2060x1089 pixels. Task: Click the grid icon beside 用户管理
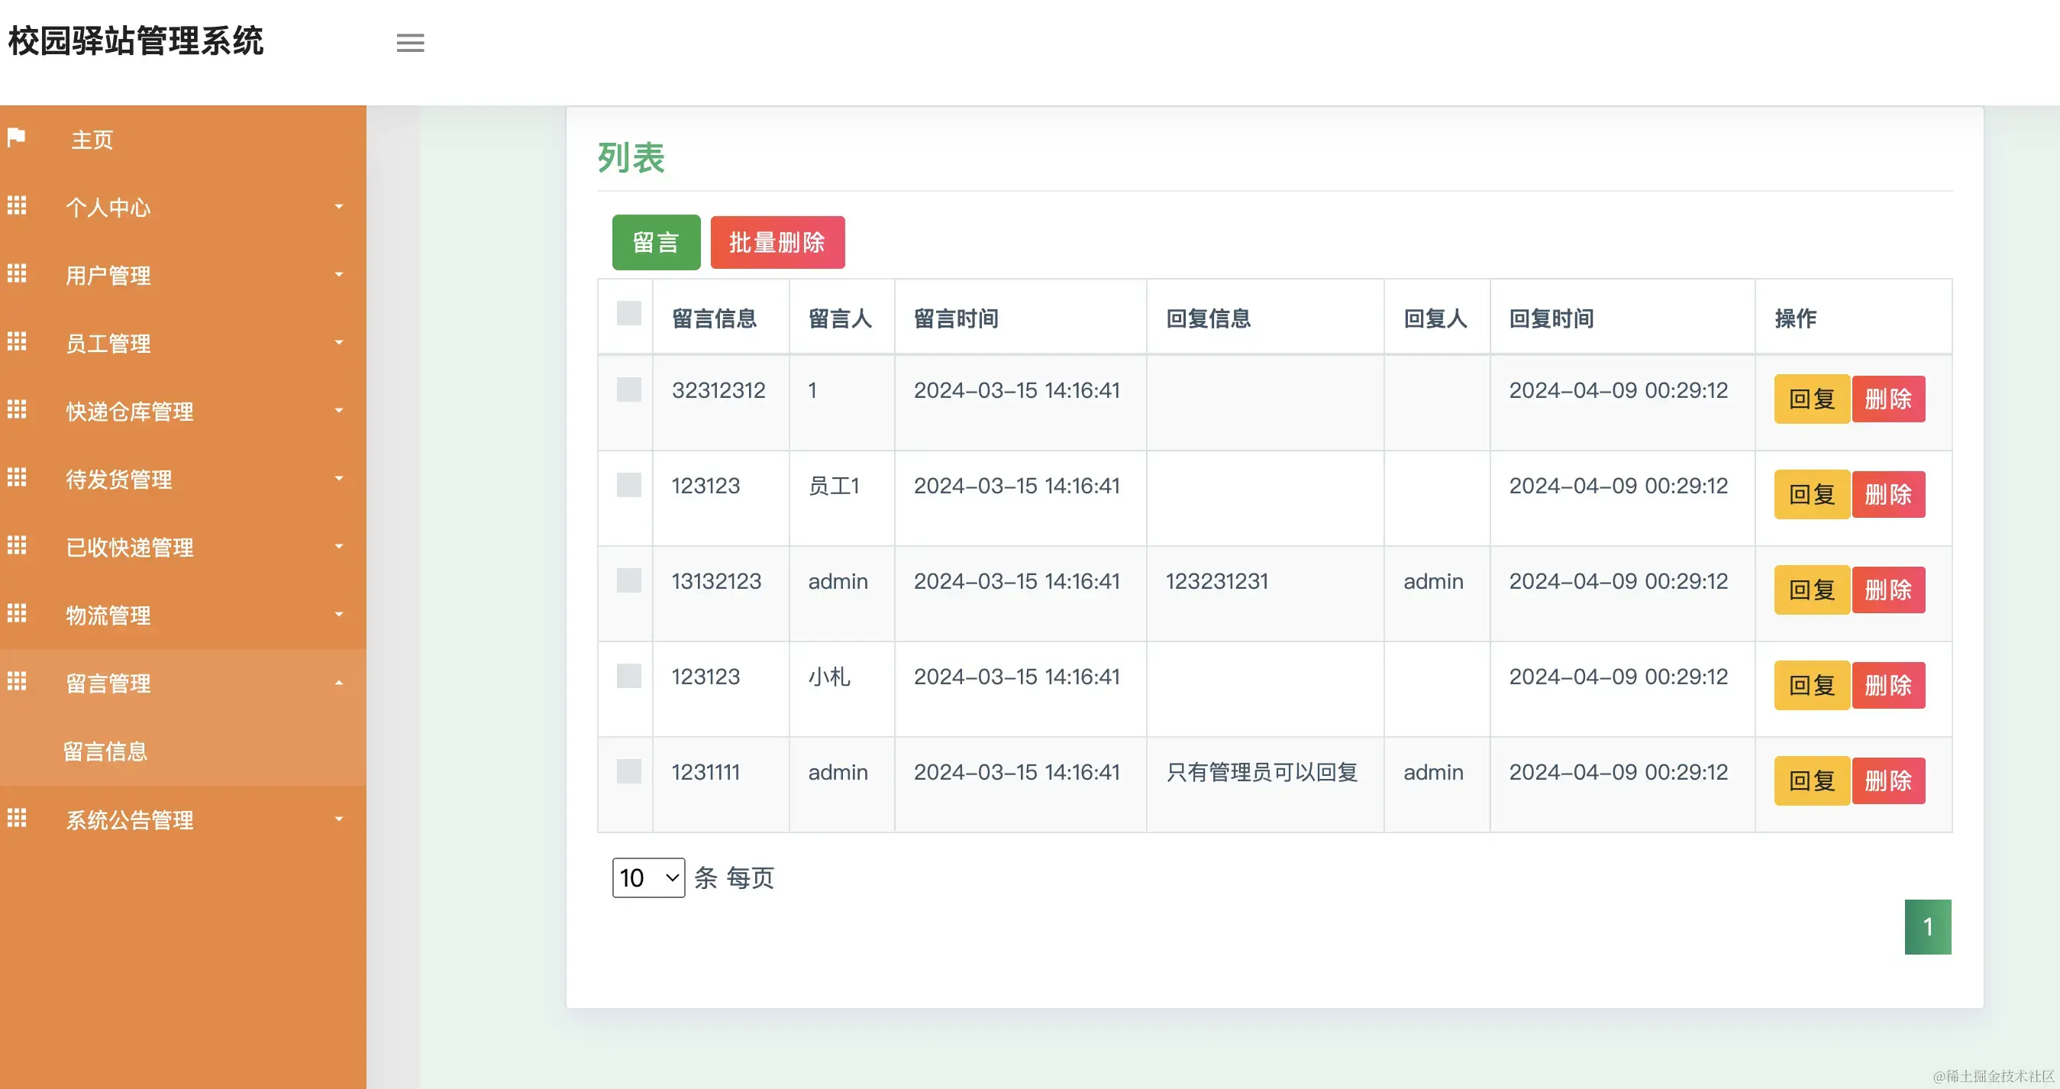pos(16,274)
